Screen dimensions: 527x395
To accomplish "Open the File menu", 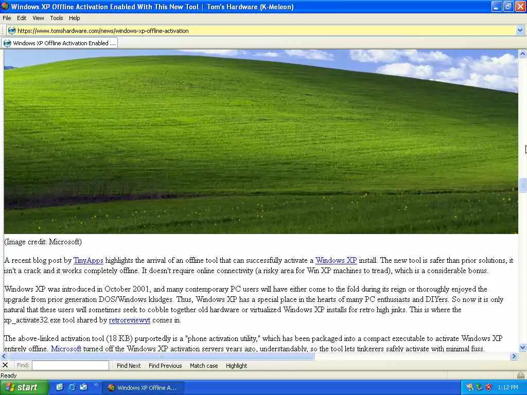I will [7, 18].
